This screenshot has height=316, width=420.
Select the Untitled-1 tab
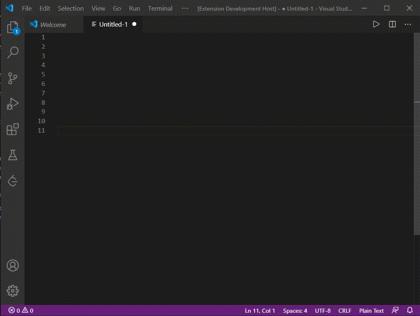click(x=113, y=25)
